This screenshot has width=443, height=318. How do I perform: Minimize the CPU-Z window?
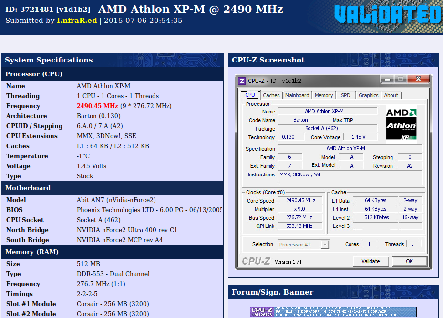point(388,79)
